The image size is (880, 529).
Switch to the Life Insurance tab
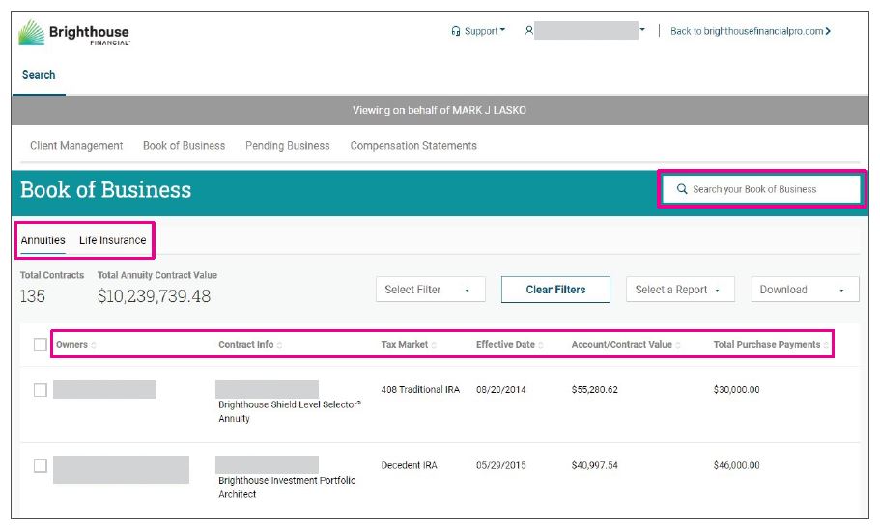113,240
